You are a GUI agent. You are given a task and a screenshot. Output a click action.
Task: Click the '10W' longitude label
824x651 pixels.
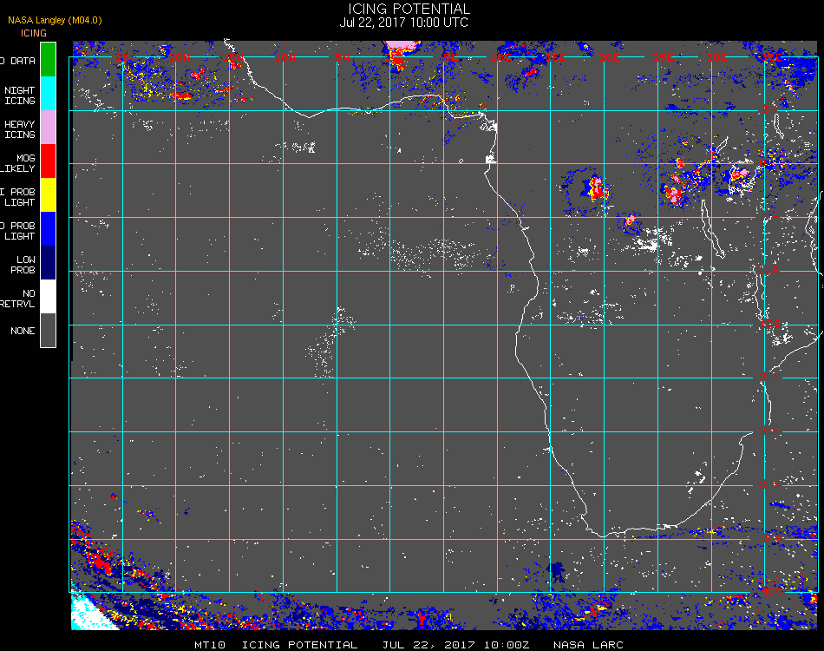(x=285, y=56)
